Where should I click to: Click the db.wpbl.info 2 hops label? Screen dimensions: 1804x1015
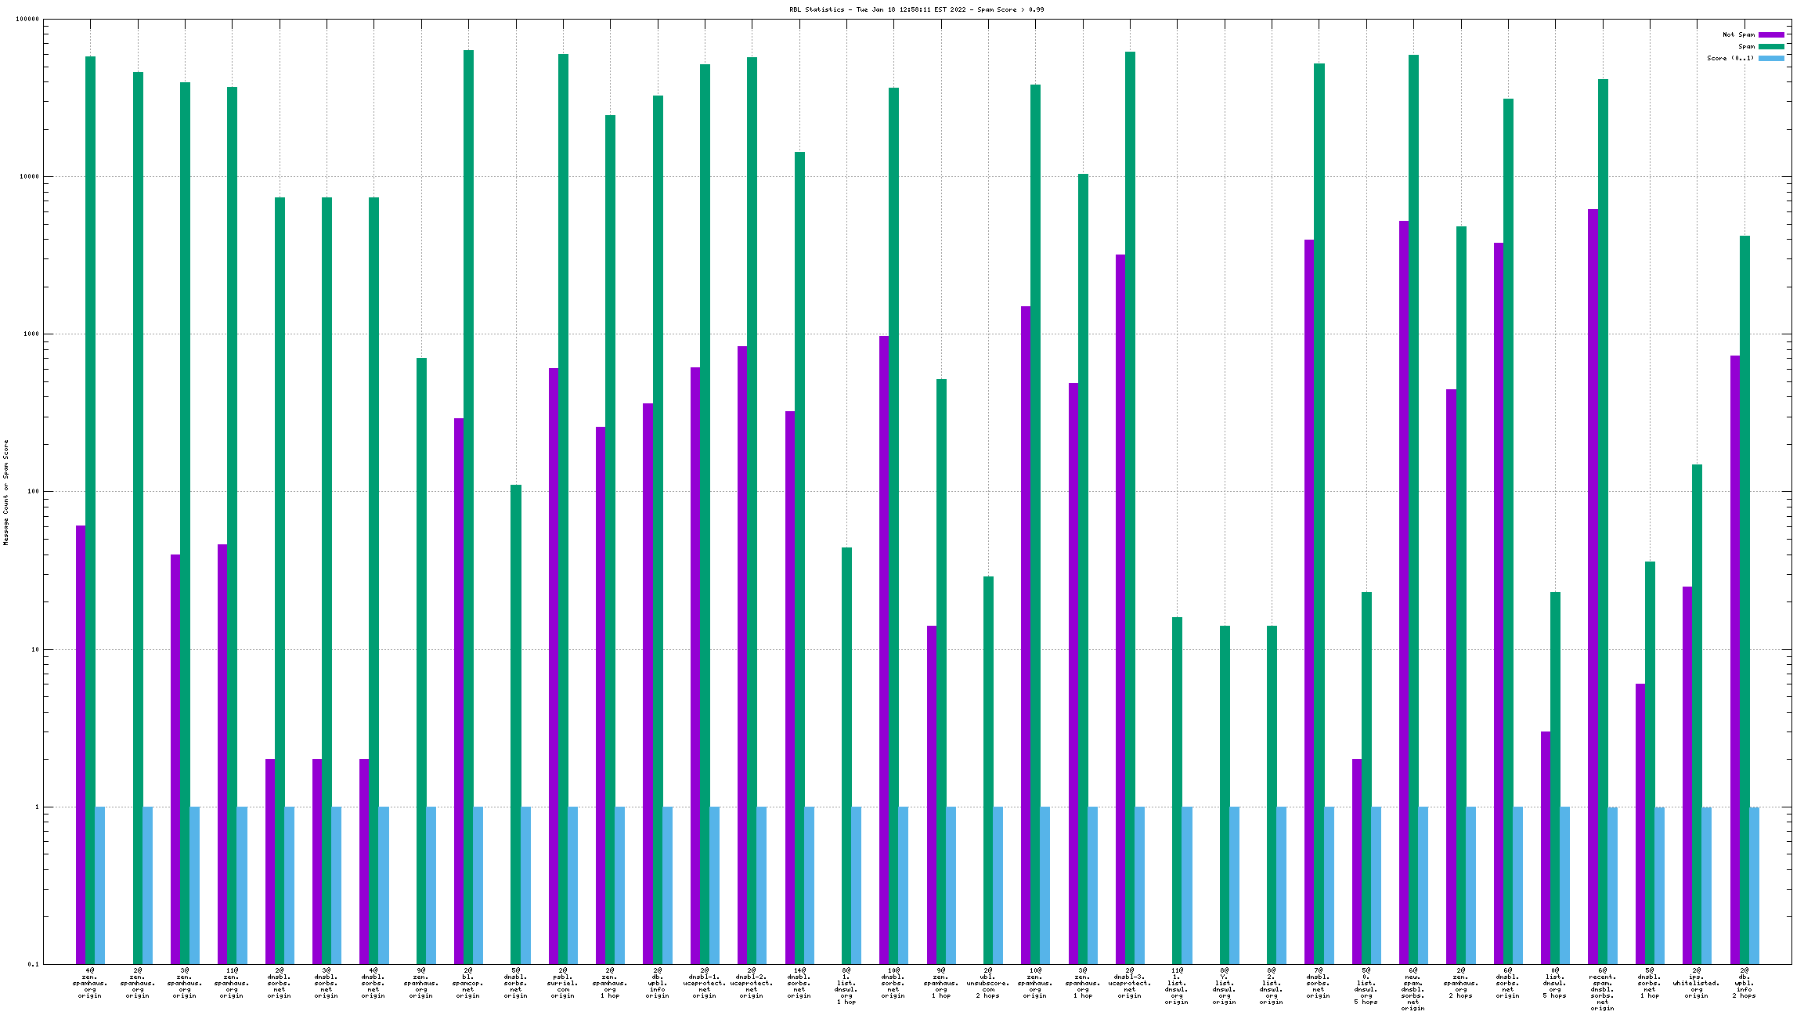(1744, 983)
